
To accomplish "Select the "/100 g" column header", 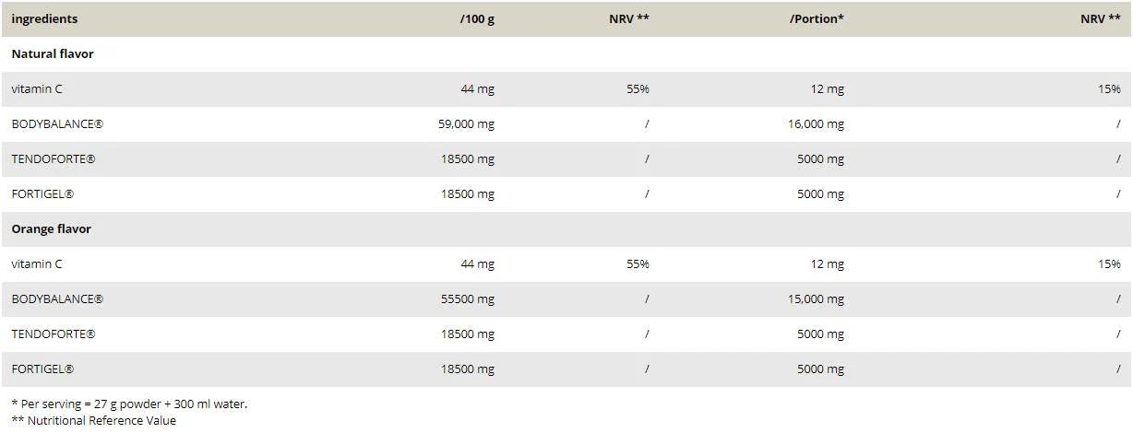I will 477,18.
